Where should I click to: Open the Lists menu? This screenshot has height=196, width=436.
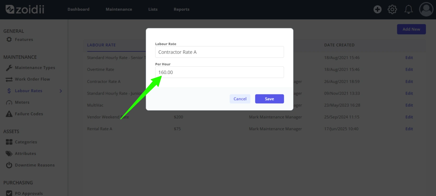(153, 9)
